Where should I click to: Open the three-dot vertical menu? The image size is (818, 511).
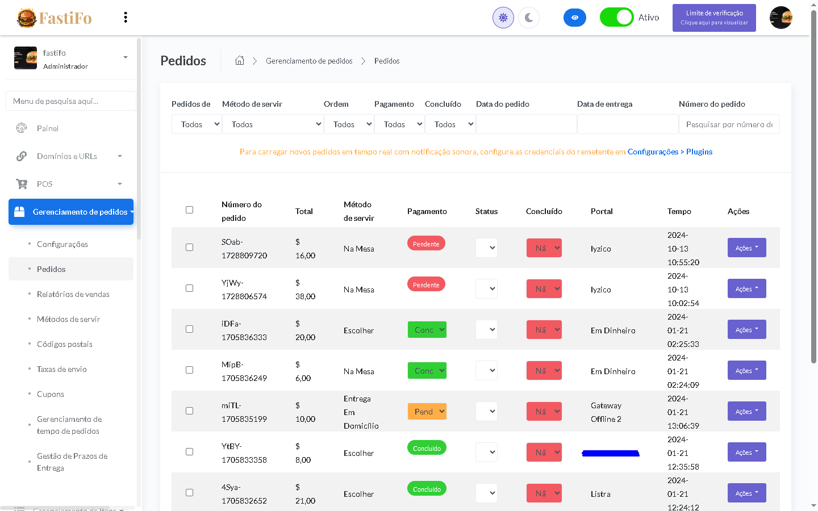[126, 18]
